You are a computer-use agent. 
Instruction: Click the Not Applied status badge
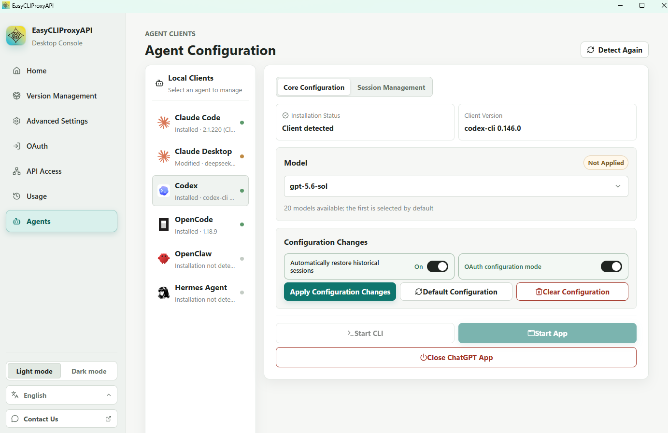click(606, 163)
